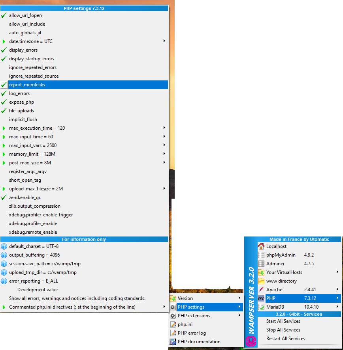Open Localhost menu link
Image resolution: width=343 pixels, height=350 pixels.
(x=299, y=246)
